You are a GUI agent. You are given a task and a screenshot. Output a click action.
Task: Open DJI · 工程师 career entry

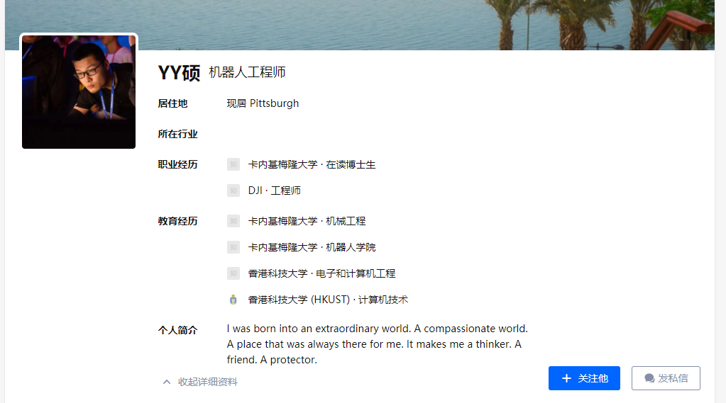[x=274, y=191]
